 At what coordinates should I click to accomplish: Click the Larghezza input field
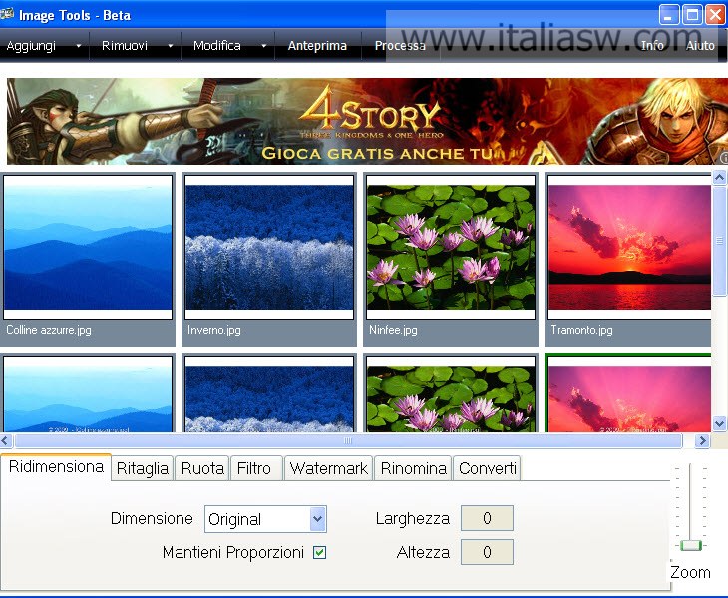click(x=487, y=518)
